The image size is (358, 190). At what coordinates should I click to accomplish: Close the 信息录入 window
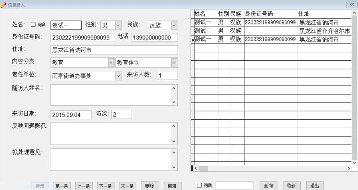pyautogui.click(x=351, y=4)
